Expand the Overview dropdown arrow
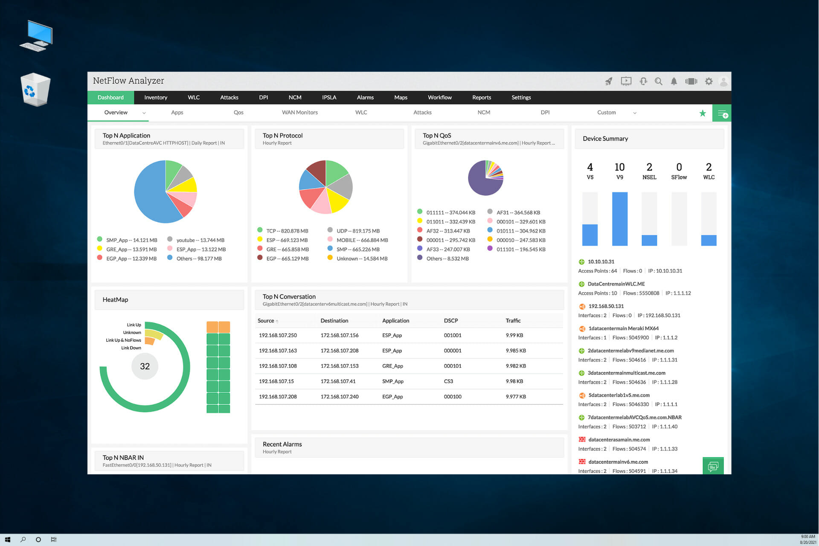Image resolution: width=819 pixels, height=546 pixels. (x=144, y=113)
